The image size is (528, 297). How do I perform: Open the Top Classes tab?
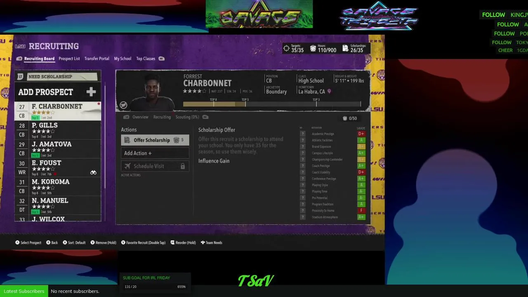coord(146,59)
